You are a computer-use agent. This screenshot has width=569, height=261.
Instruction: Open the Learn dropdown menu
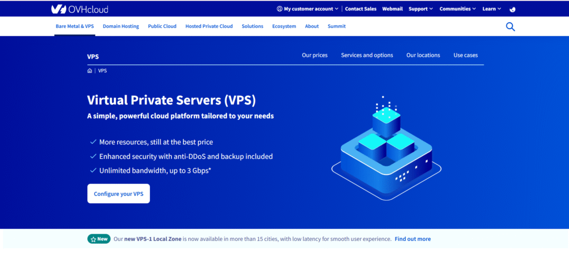coord(491,9)
